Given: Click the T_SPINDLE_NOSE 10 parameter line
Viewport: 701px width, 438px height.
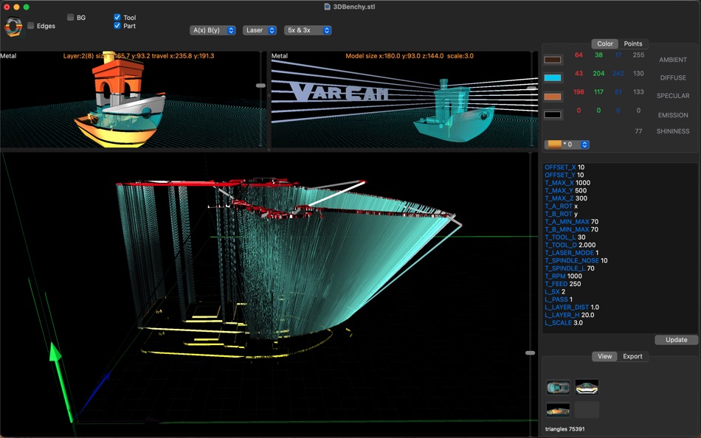Looking at the screenshot, I should [x=576, y=260].
